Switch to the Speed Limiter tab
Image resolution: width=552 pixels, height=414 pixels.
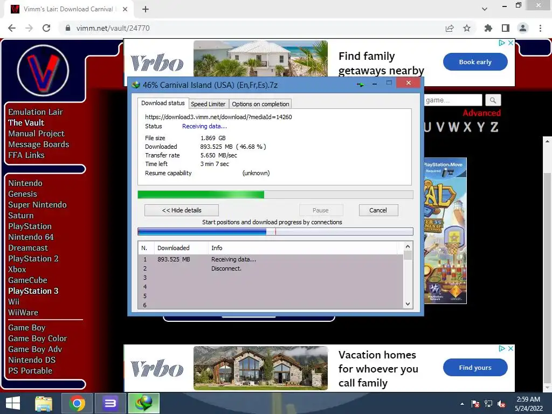tap(208, 104)
